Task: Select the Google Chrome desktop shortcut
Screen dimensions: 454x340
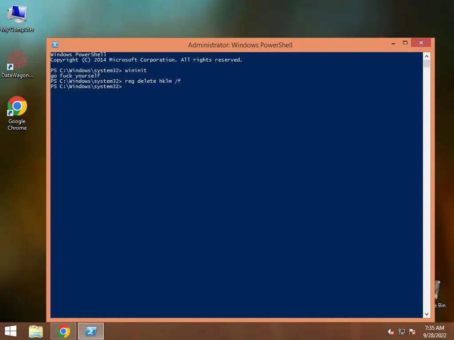Action: (17, 113)
